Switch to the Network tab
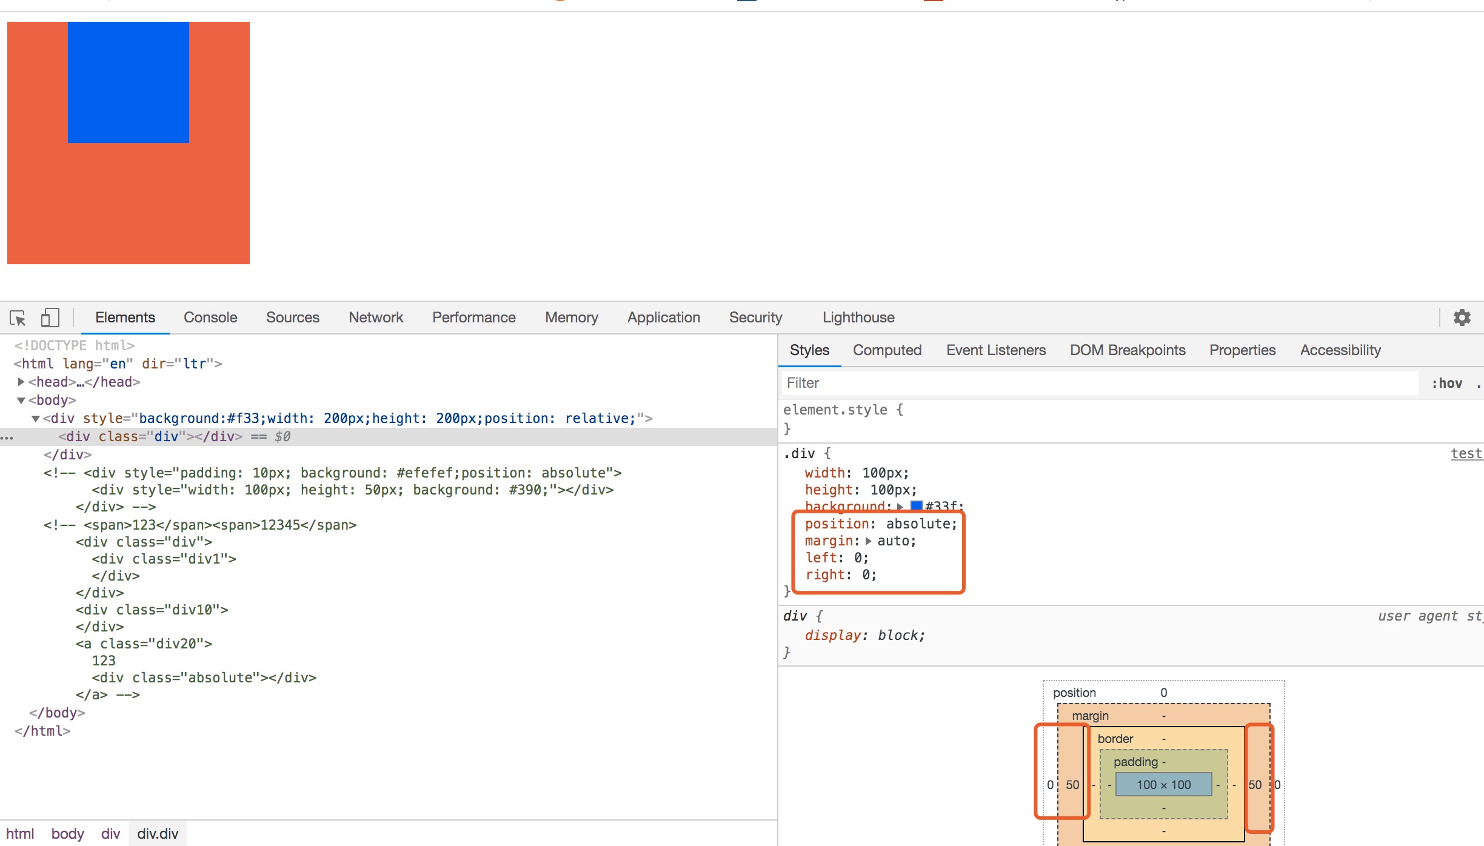The height and width of the screenshot is (846, 1484). (x=376, y=318)
